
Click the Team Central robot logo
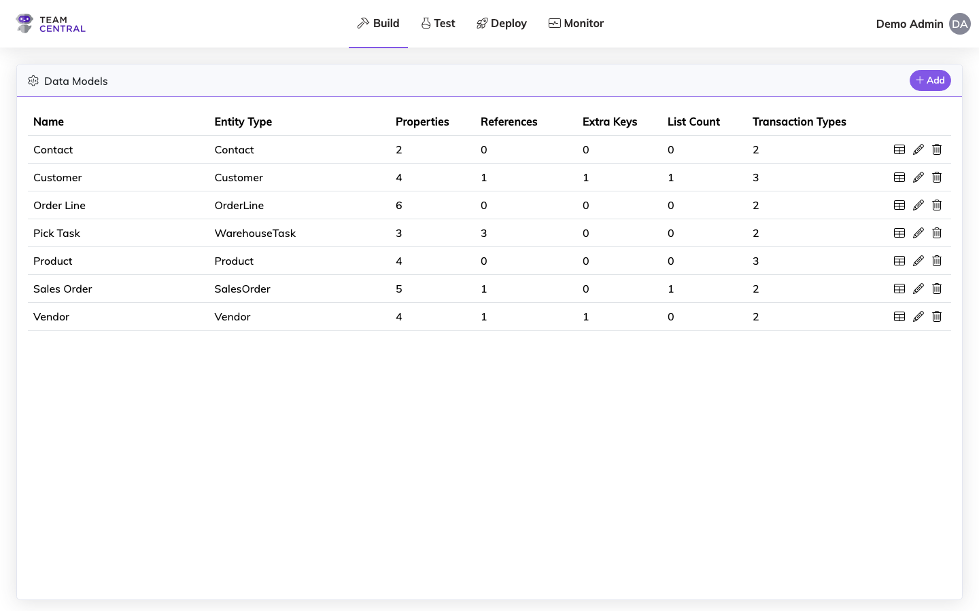[24, 24]
